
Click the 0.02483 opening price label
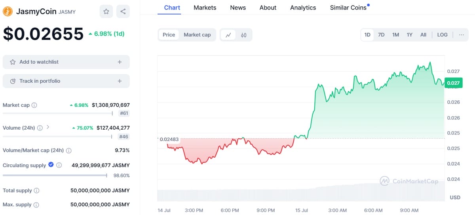(169, 139)
